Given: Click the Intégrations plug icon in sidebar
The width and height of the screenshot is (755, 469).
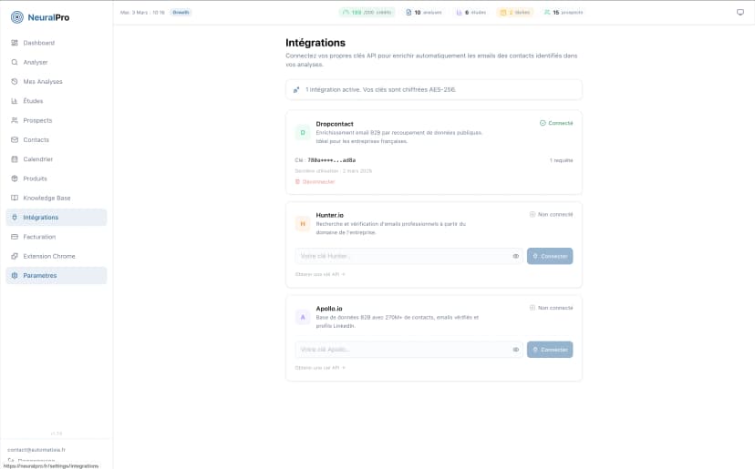Looking at the screenshot, I should tap(15, 218).
